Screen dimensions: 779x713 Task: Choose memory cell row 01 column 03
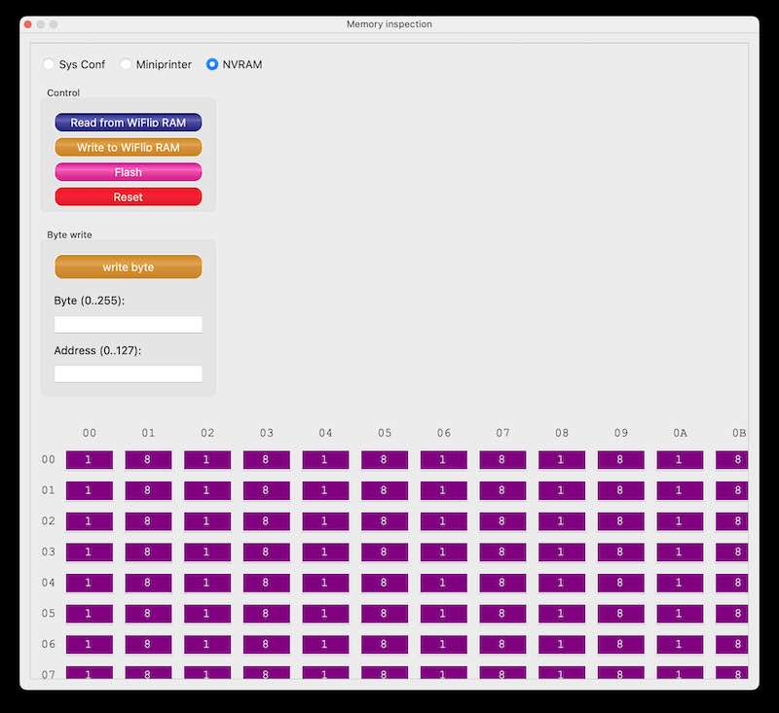[267, 491]
